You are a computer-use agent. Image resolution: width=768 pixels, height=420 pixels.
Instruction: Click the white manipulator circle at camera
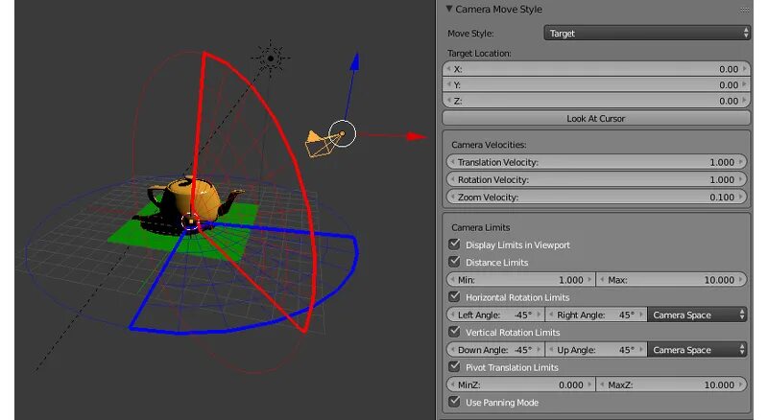[342, 133]
